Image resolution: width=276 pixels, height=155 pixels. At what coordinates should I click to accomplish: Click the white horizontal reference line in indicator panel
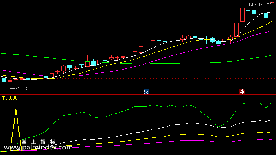click(136, 133)
